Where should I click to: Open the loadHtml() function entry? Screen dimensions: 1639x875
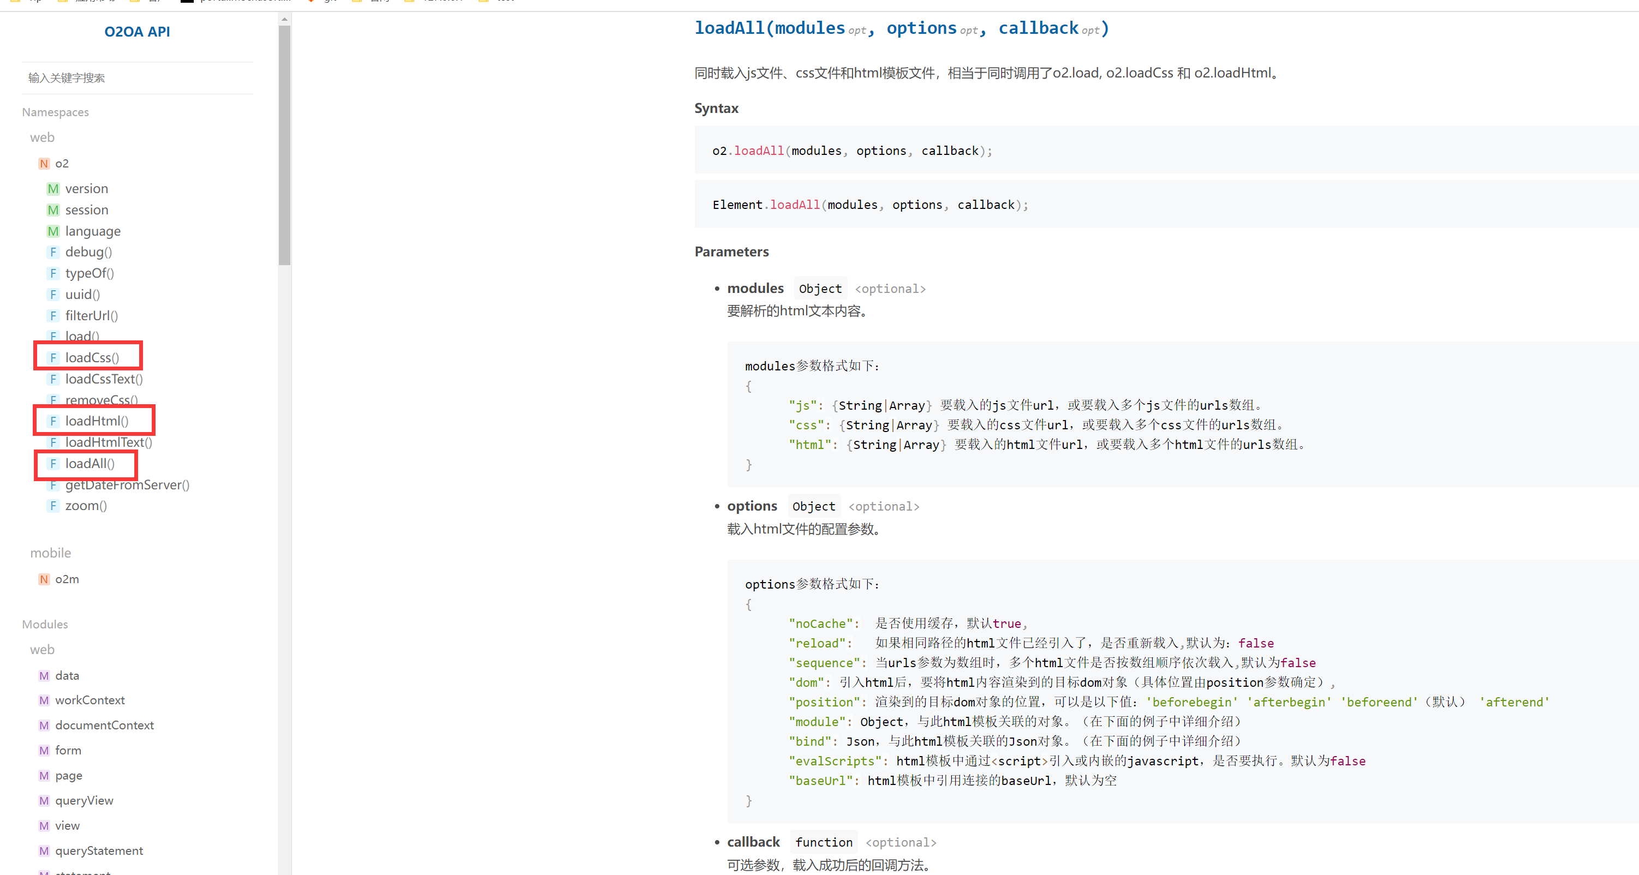[97, 421]
